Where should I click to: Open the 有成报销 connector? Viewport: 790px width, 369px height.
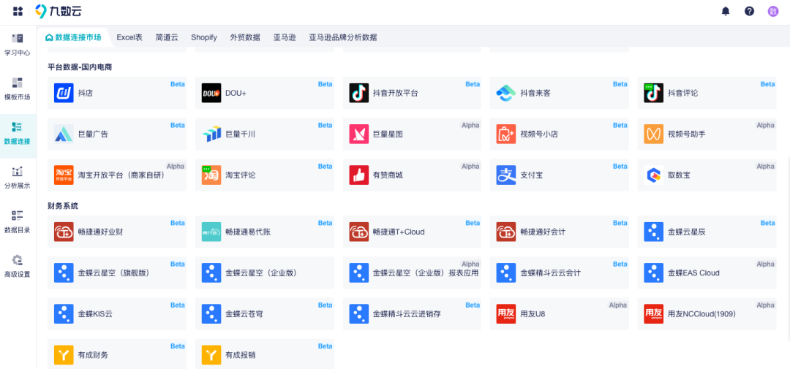265,354
